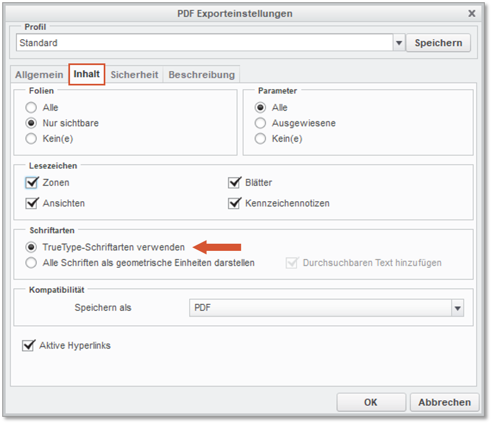Open the Profil dropdown arrow

(399, 43)
